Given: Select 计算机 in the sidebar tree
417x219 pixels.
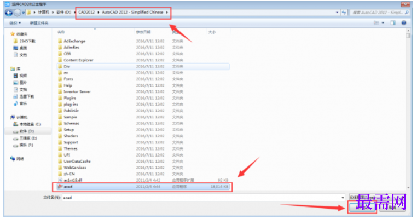Looking at the screenshot, I should pyautogui.click(x=22, y=117).
